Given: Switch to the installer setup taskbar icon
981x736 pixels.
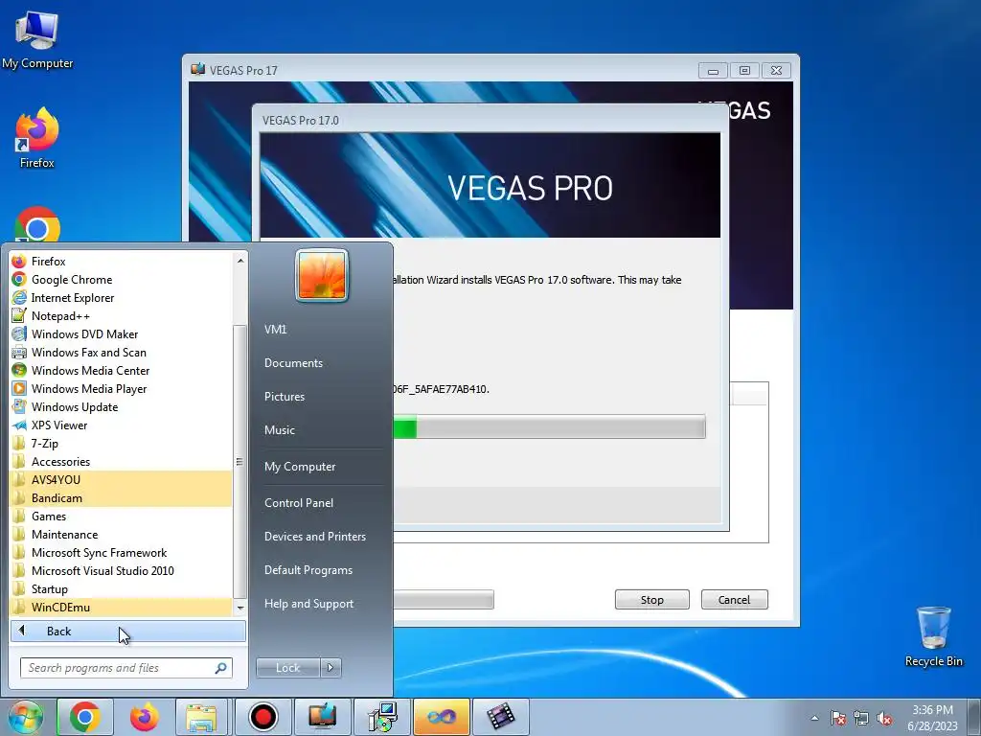Looking at the screenshot, I should pyautogui.click(x=381, y=717).
